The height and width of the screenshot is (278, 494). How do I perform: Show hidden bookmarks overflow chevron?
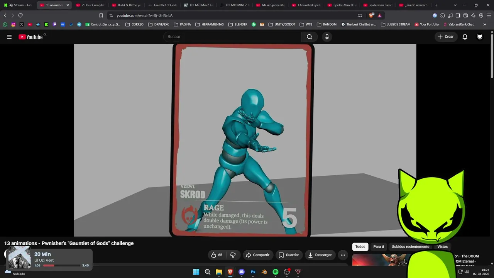tap(485, 24)
